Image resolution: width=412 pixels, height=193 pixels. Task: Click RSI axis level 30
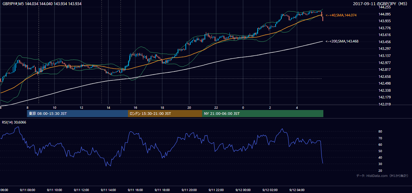tap(380, 164)
